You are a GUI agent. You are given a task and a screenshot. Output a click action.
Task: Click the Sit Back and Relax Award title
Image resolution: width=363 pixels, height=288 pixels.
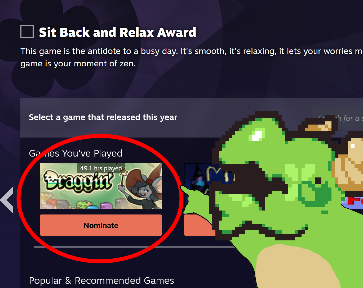tap(118, 32)
